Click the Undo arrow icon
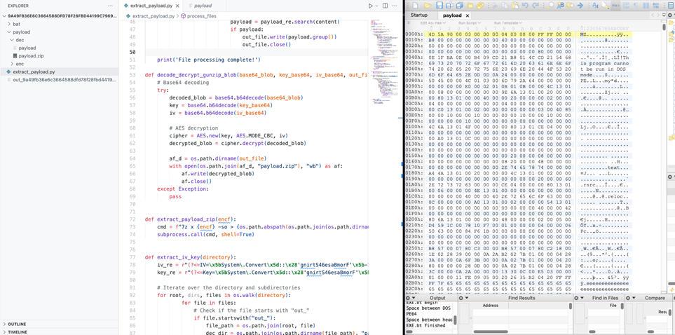The width and height of the screenshot is (675, 335). [525, 6]
